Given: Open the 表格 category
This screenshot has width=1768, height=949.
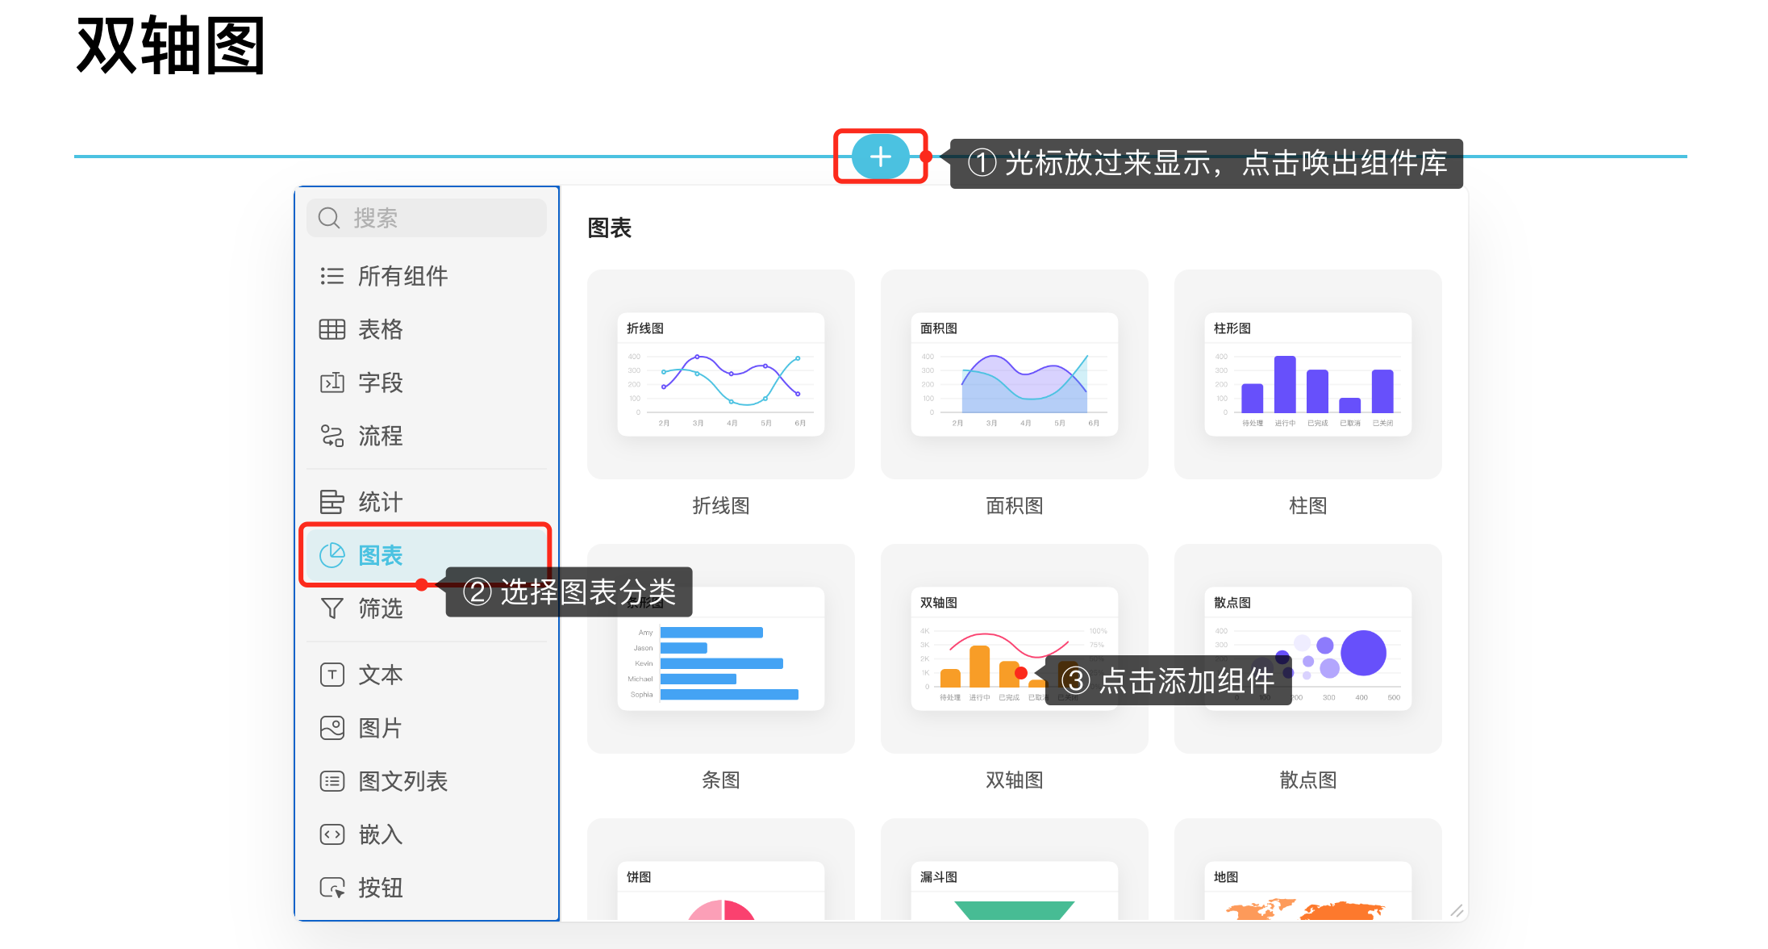Looking at the screenshot, I should pyautogui.click(x=427, y=329).
